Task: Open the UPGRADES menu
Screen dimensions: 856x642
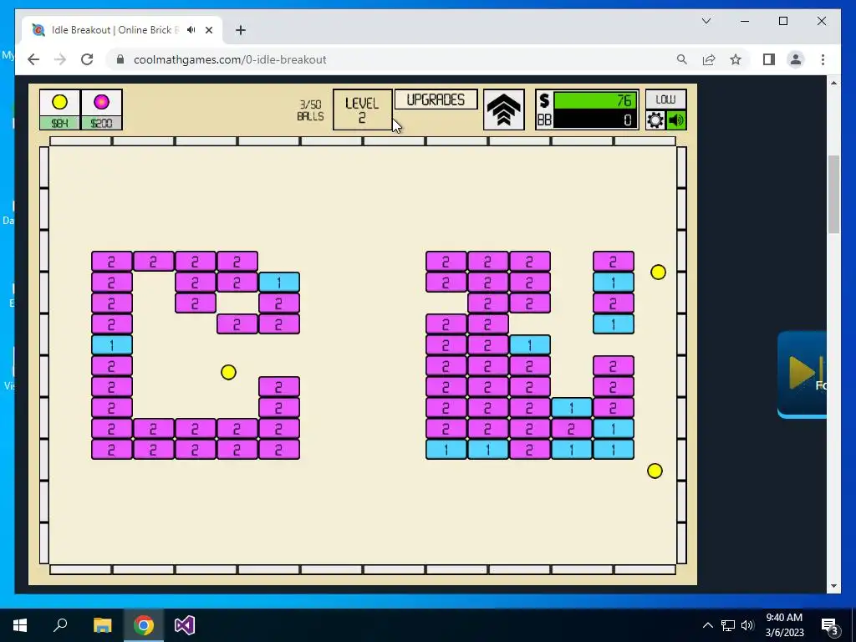Action: 436,100
